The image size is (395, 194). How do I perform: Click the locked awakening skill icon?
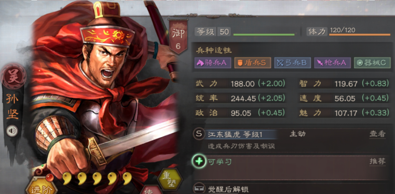[199, 188]
